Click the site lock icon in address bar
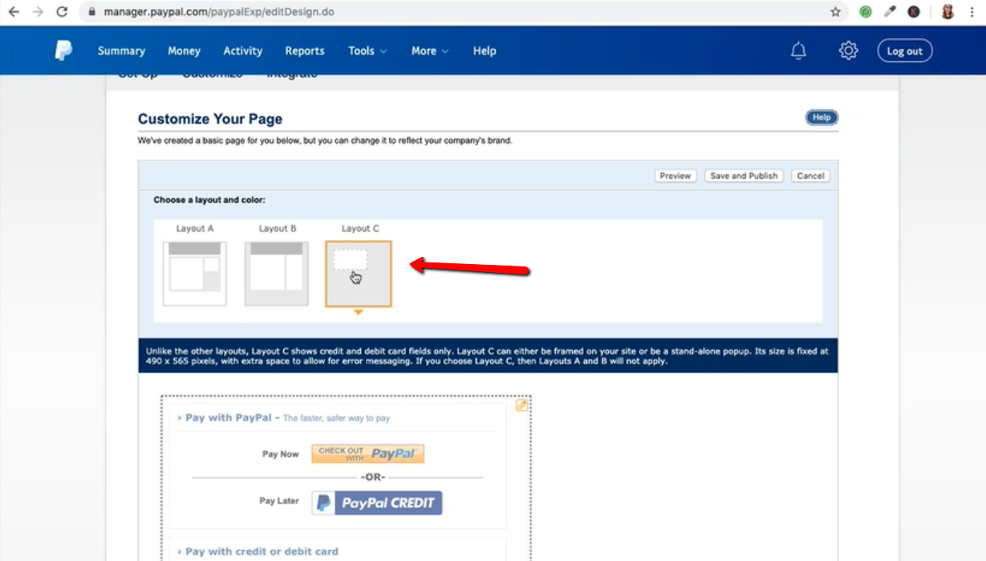Viewport: 986px width, 561px height. click(x=91, y=12)
